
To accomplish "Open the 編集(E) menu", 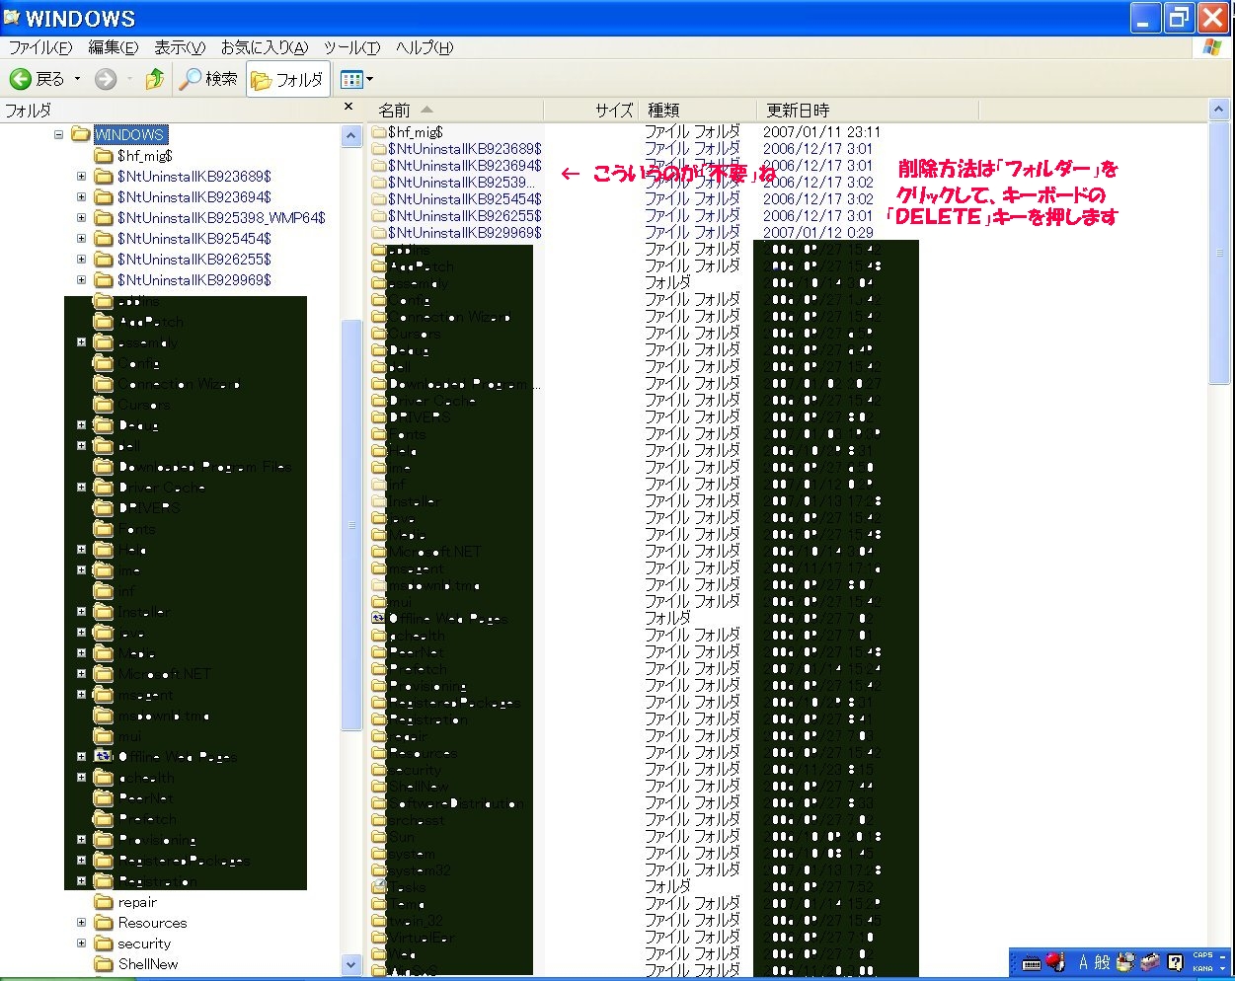I will click(x=114, y=47).
